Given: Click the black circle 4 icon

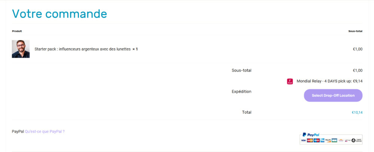Looking at the screenshot, I should [353, 140].
